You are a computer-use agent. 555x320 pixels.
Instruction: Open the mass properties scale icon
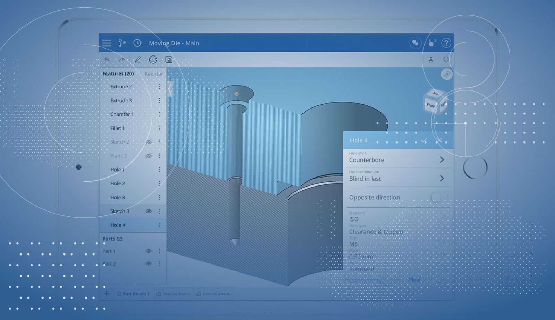click(x=446, y=60)
